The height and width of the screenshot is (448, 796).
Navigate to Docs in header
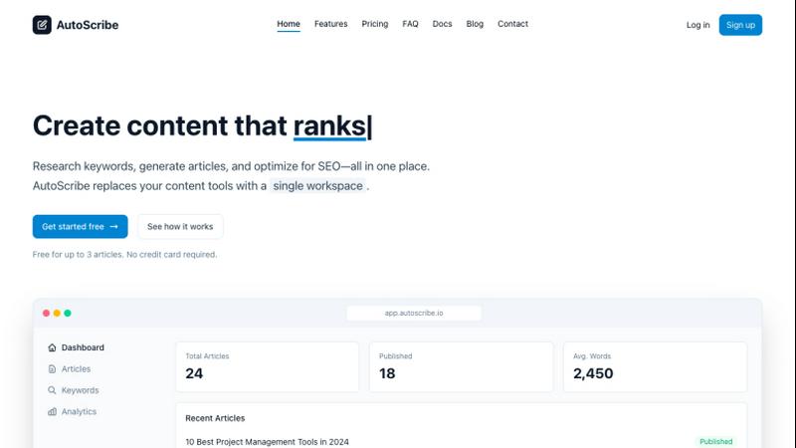pos(442,24)
